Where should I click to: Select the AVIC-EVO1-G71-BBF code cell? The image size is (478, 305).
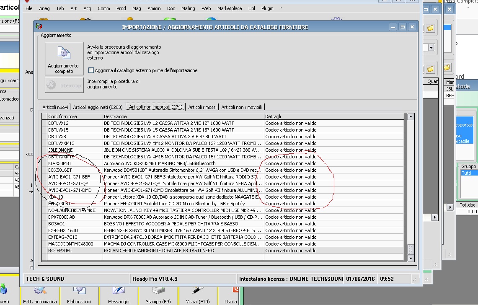pyautogui.click(x=75, y=177)
